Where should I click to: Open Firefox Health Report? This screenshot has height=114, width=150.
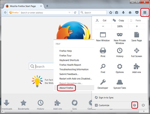pyautogui.click(x=70, y=65)
